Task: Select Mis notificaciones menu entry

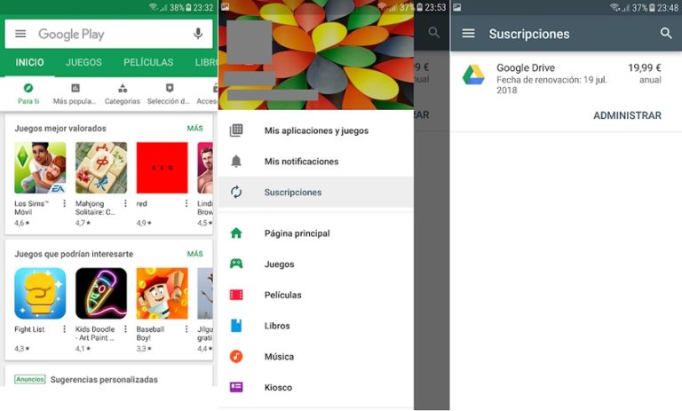Action: 316,162
